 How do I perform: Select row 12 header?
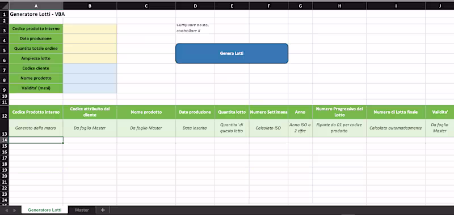[5, 112]
